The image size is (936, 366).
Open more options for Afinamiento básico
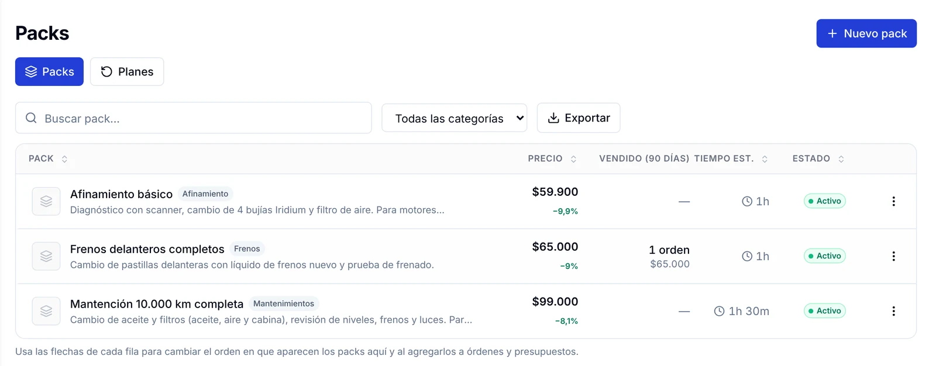pos(893,201)
